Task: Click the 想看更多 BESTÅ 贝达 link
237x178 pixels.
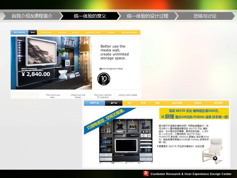Action: pyautogui.click(x=181, y=146)
